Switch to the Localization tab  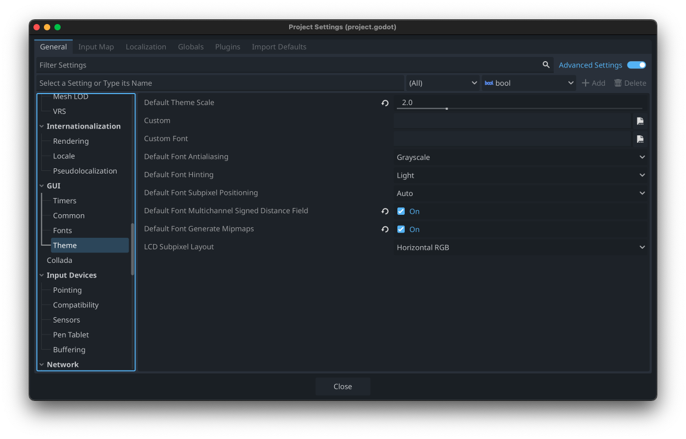pyautogui.click(x=146, y=47)
